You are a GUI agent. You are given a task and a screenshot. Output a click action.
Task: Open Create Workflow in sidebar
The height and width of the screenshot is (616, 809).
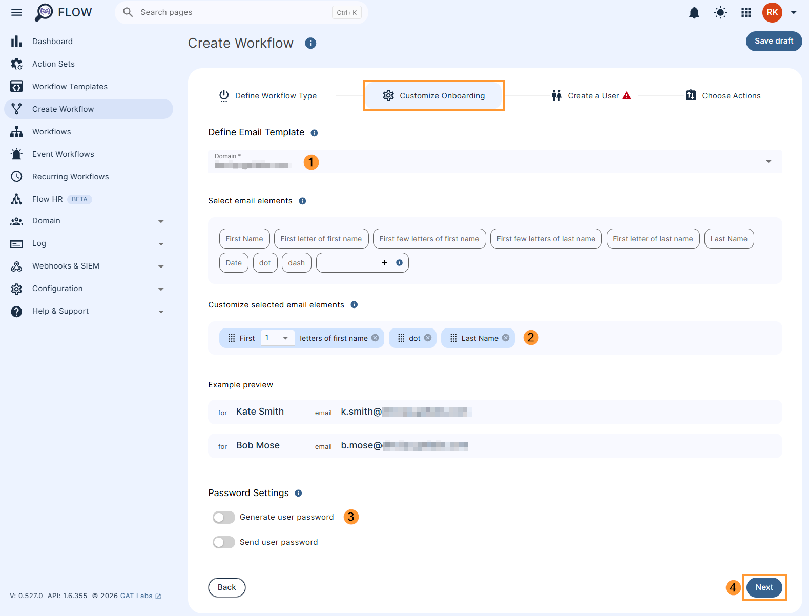pyautogui.click(x=89, y=109)
